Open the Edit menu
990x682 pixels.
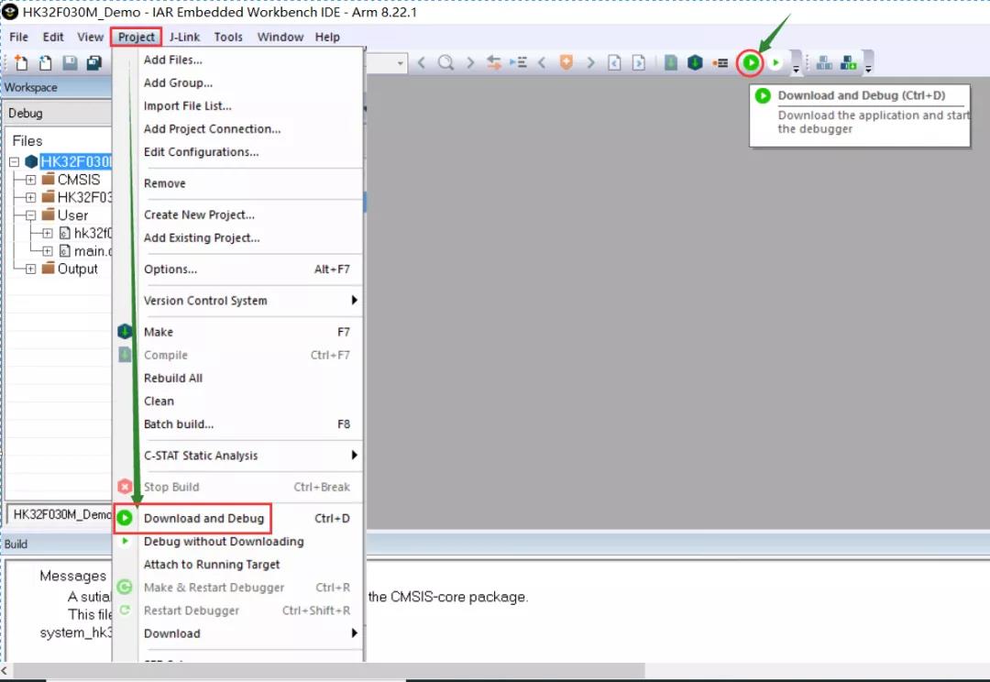point(53,38)
